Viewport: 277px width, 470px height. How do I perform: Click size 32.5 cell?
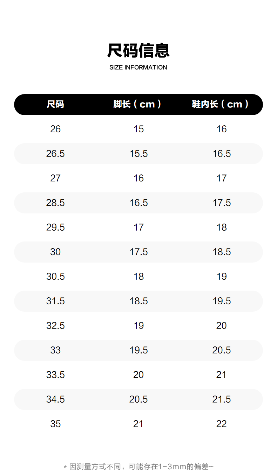tap(55, 326)
